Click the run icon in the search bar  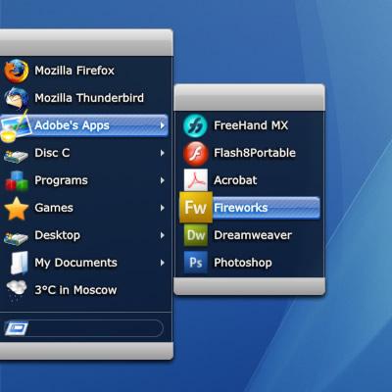[17, 328]
